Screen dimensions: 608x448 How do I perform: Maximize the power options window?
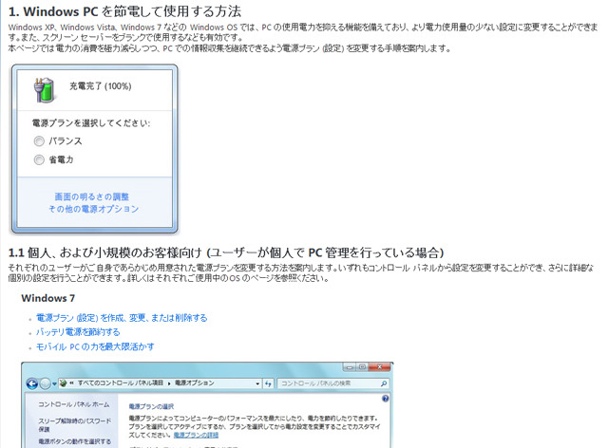coord(362,367)
